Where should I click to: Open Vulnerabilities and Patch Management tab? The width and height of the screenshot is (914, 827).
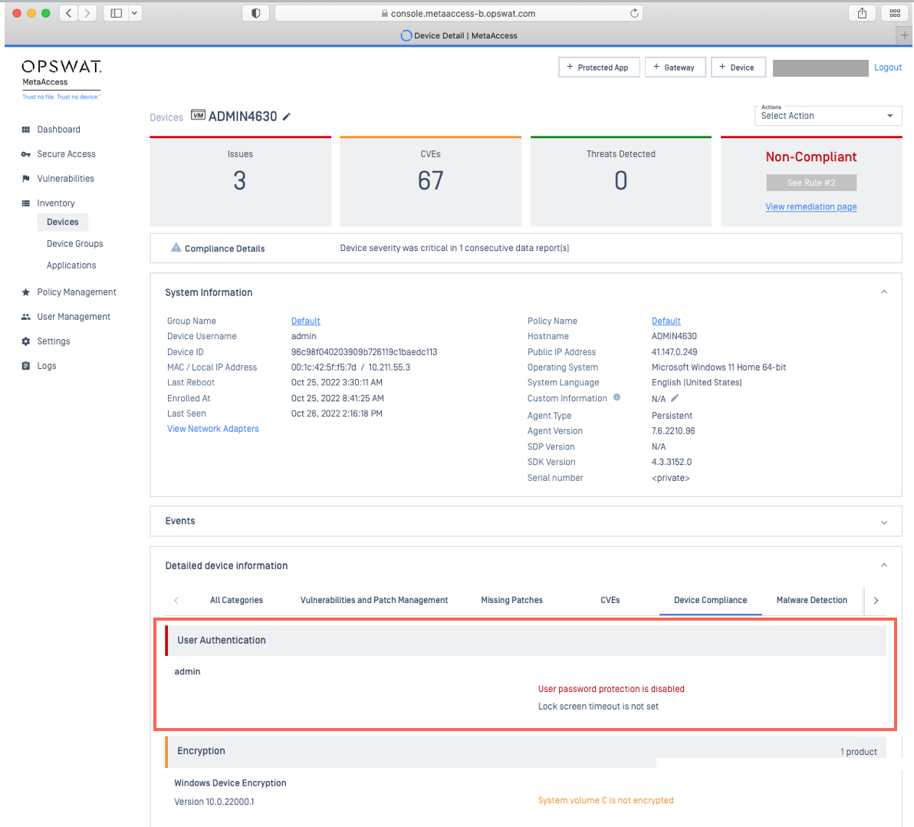tap(373, 600)
